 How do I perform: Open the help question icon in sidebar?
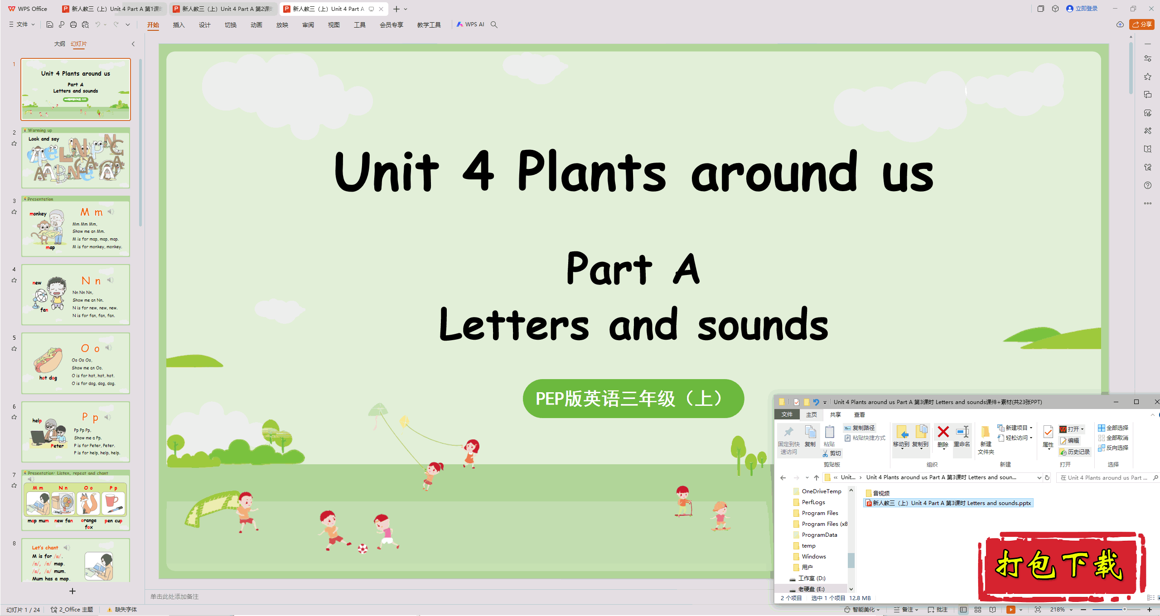tap(1148, 185)
